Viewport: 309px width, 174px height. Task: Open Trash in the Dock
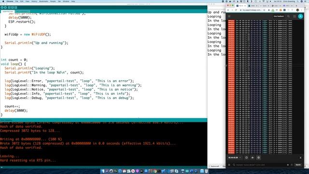pos(206,171)
